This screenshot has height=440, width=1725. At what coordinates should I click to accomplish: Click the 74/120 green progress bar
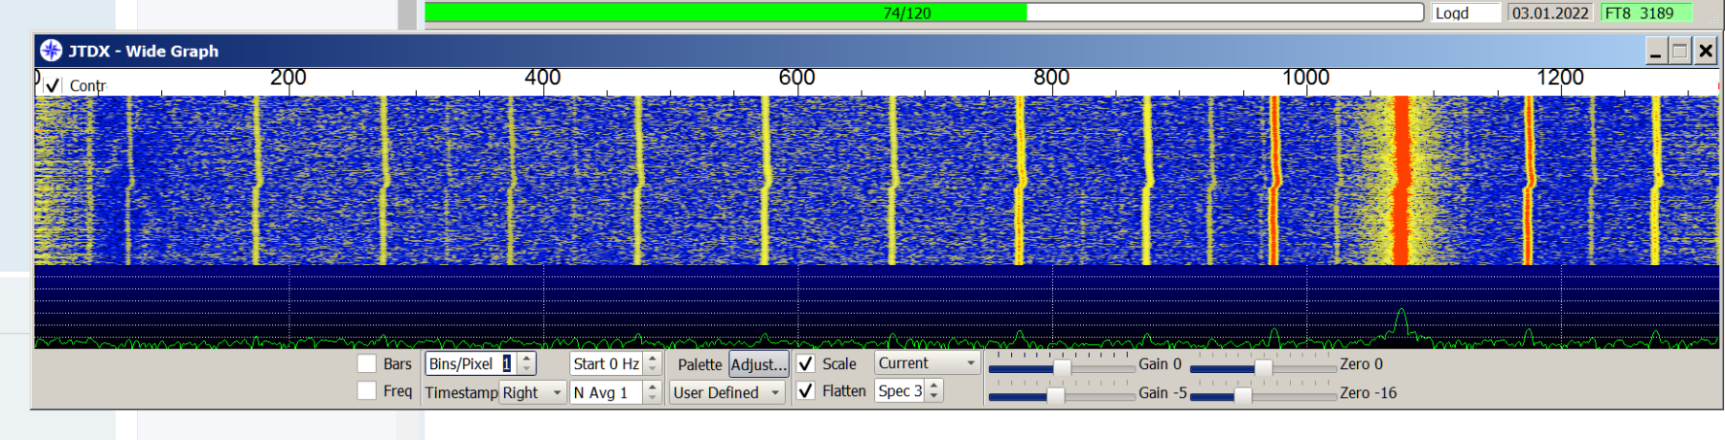(925, 12)
